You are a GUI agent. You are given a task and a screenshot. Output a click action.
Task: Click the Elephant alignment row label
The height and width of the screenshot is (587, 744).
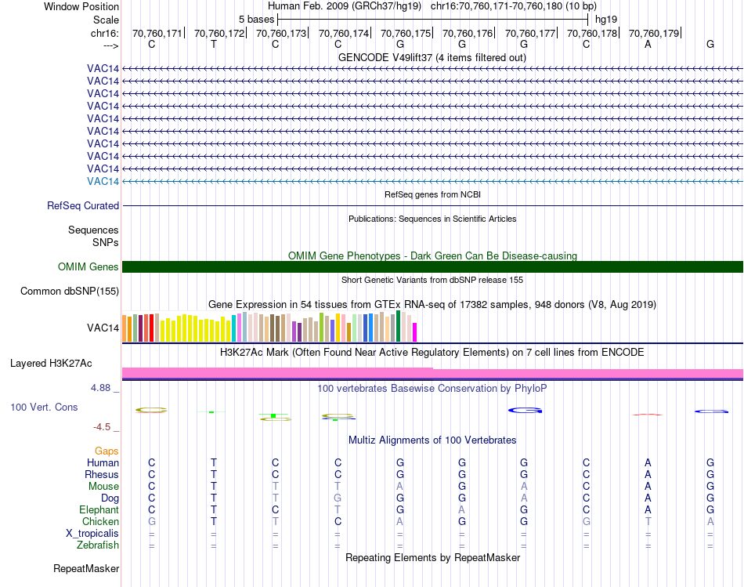[99, 509]
